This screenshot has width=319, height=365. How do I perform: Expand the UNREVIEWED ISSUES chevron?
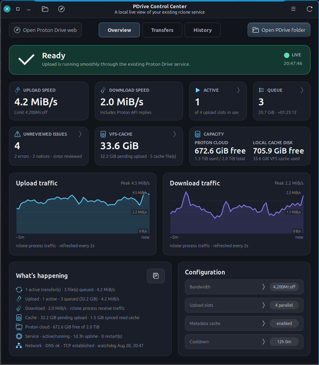[x=80, y=134]
